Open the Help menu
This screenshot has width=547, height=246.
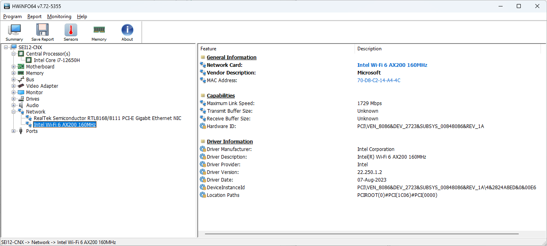click(x=82, y=17)
